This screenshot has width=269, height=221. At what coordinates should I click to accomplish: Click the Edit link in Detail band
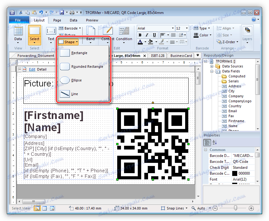[32, 69]
